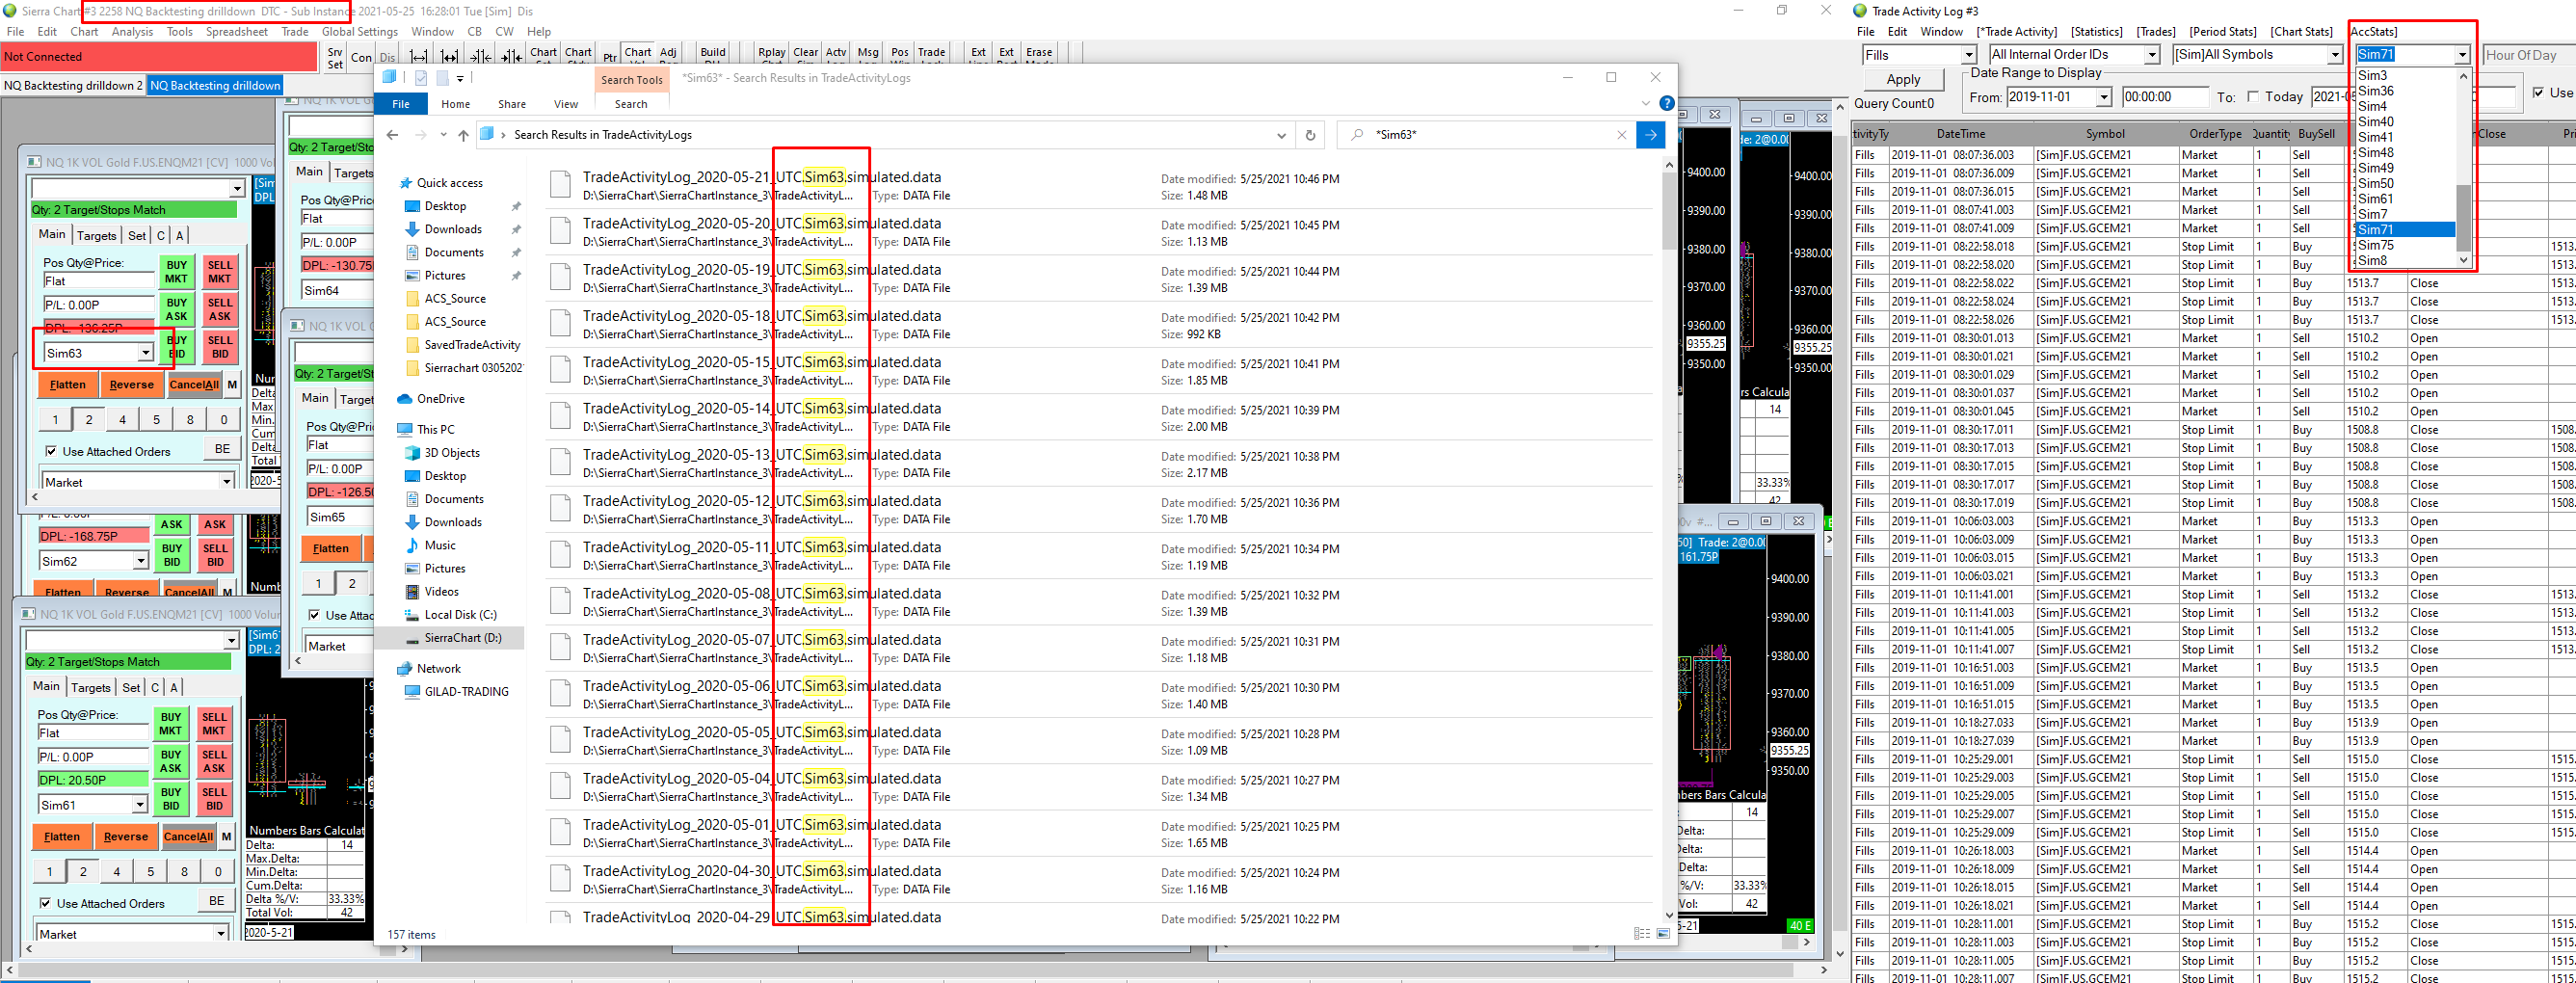2576x983 pixels.
Task: Open the Fills activity type dropdown
Action: [1968, 55]
